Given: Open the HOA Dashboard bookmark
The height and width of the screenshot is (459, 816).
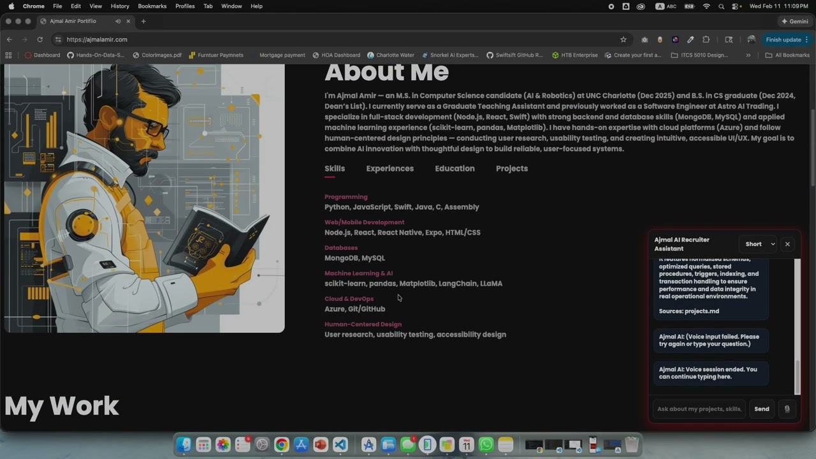Looking at the screenshot, I should [x=336, y=55].
